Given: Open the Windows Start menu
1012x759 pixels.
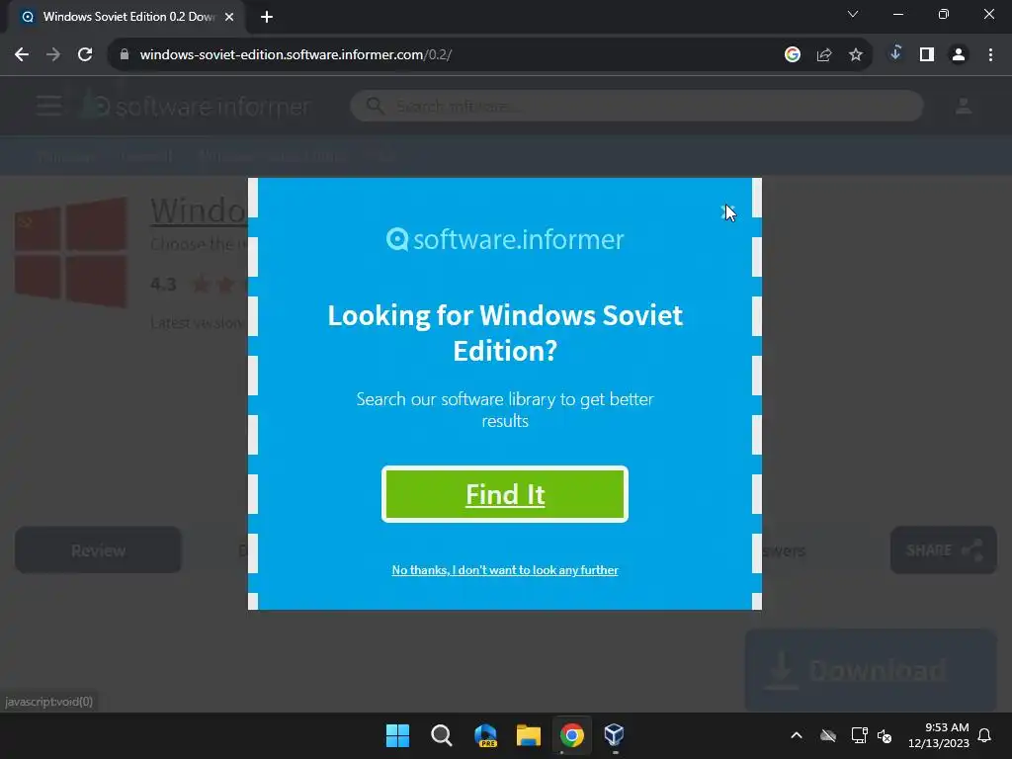Looking at the screenshot, I should point(397,735).
